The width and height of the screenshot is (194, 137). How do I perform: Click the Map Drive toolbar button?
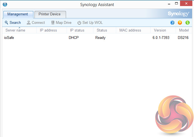coord(61,23)
